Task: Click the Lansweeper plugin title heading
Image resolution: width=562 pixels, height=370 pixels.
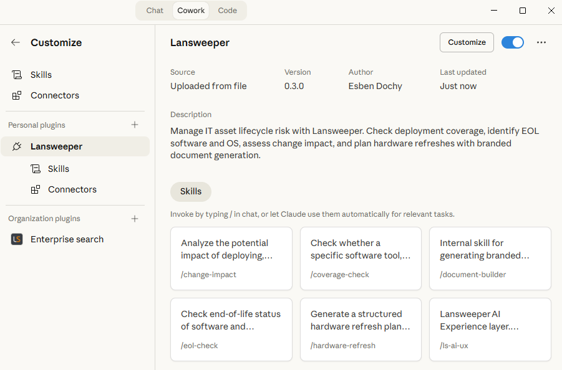Action: click(x=200, y=42)
